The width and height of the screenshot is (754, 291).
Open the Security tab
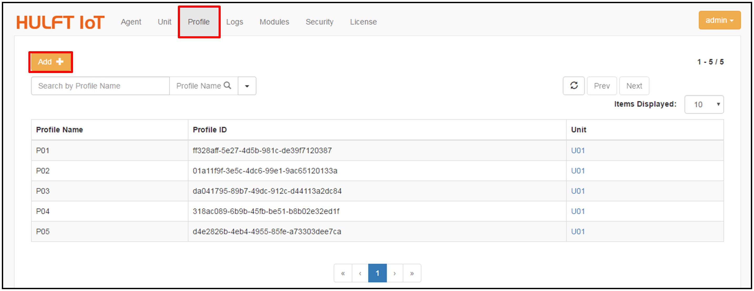(x=319, y=22)
